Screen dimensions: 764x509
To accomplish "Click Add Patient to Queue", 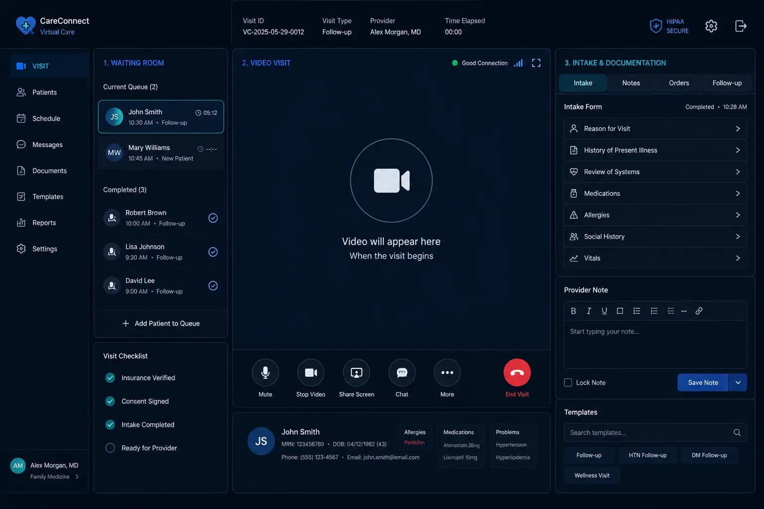I will pos(161,324).
